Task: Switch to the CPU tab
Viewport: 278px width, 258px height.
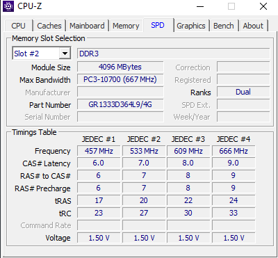Action: [x=18, y=26]
